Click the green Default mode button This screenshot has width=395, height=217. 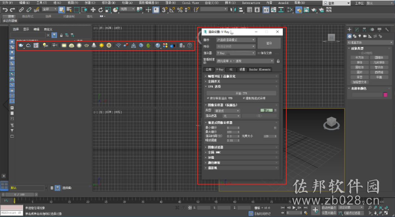tap(267, 111)
